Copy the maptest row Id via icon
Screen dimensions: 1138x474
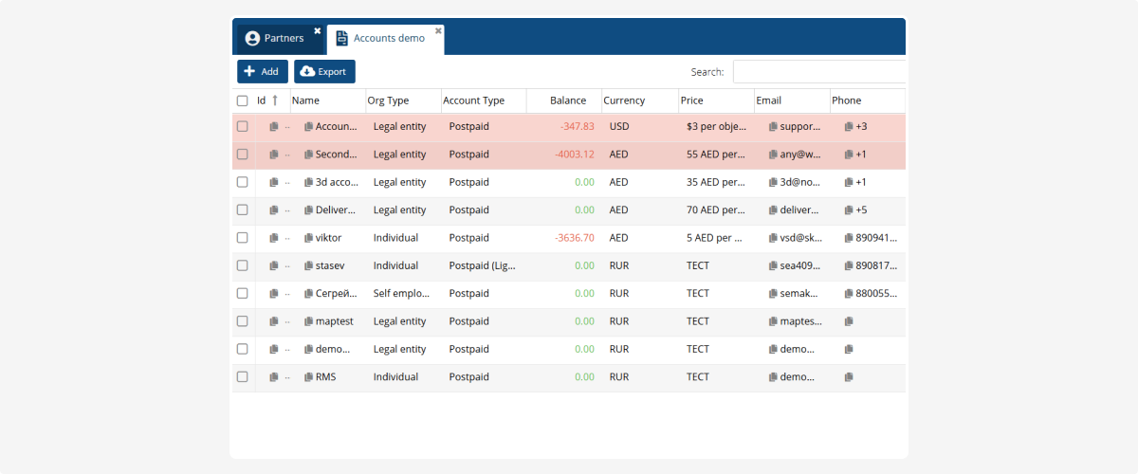(274, 321)
